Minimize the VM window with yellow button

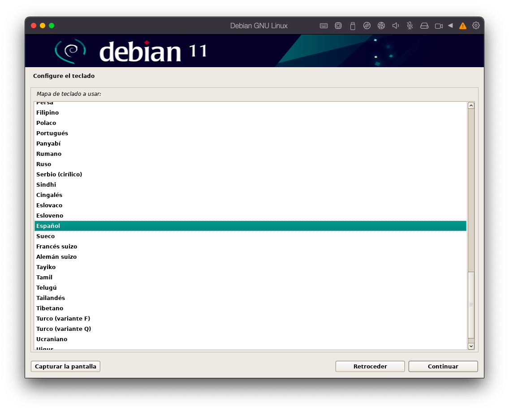coord(43,26)
